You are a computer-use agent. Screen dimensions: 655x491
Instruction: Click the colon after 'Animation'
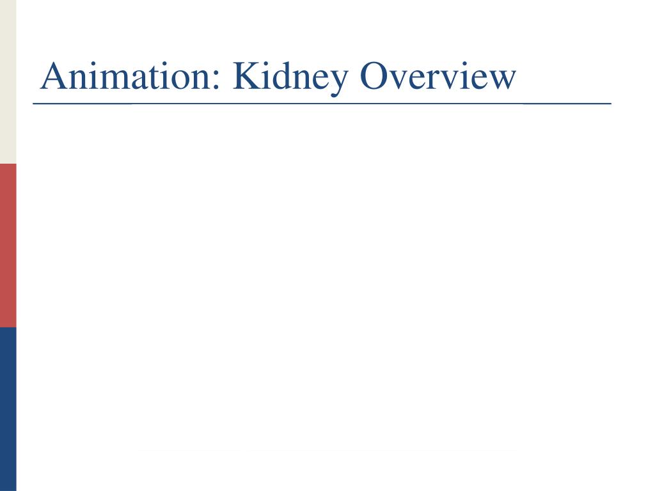[x=216, y=81]
